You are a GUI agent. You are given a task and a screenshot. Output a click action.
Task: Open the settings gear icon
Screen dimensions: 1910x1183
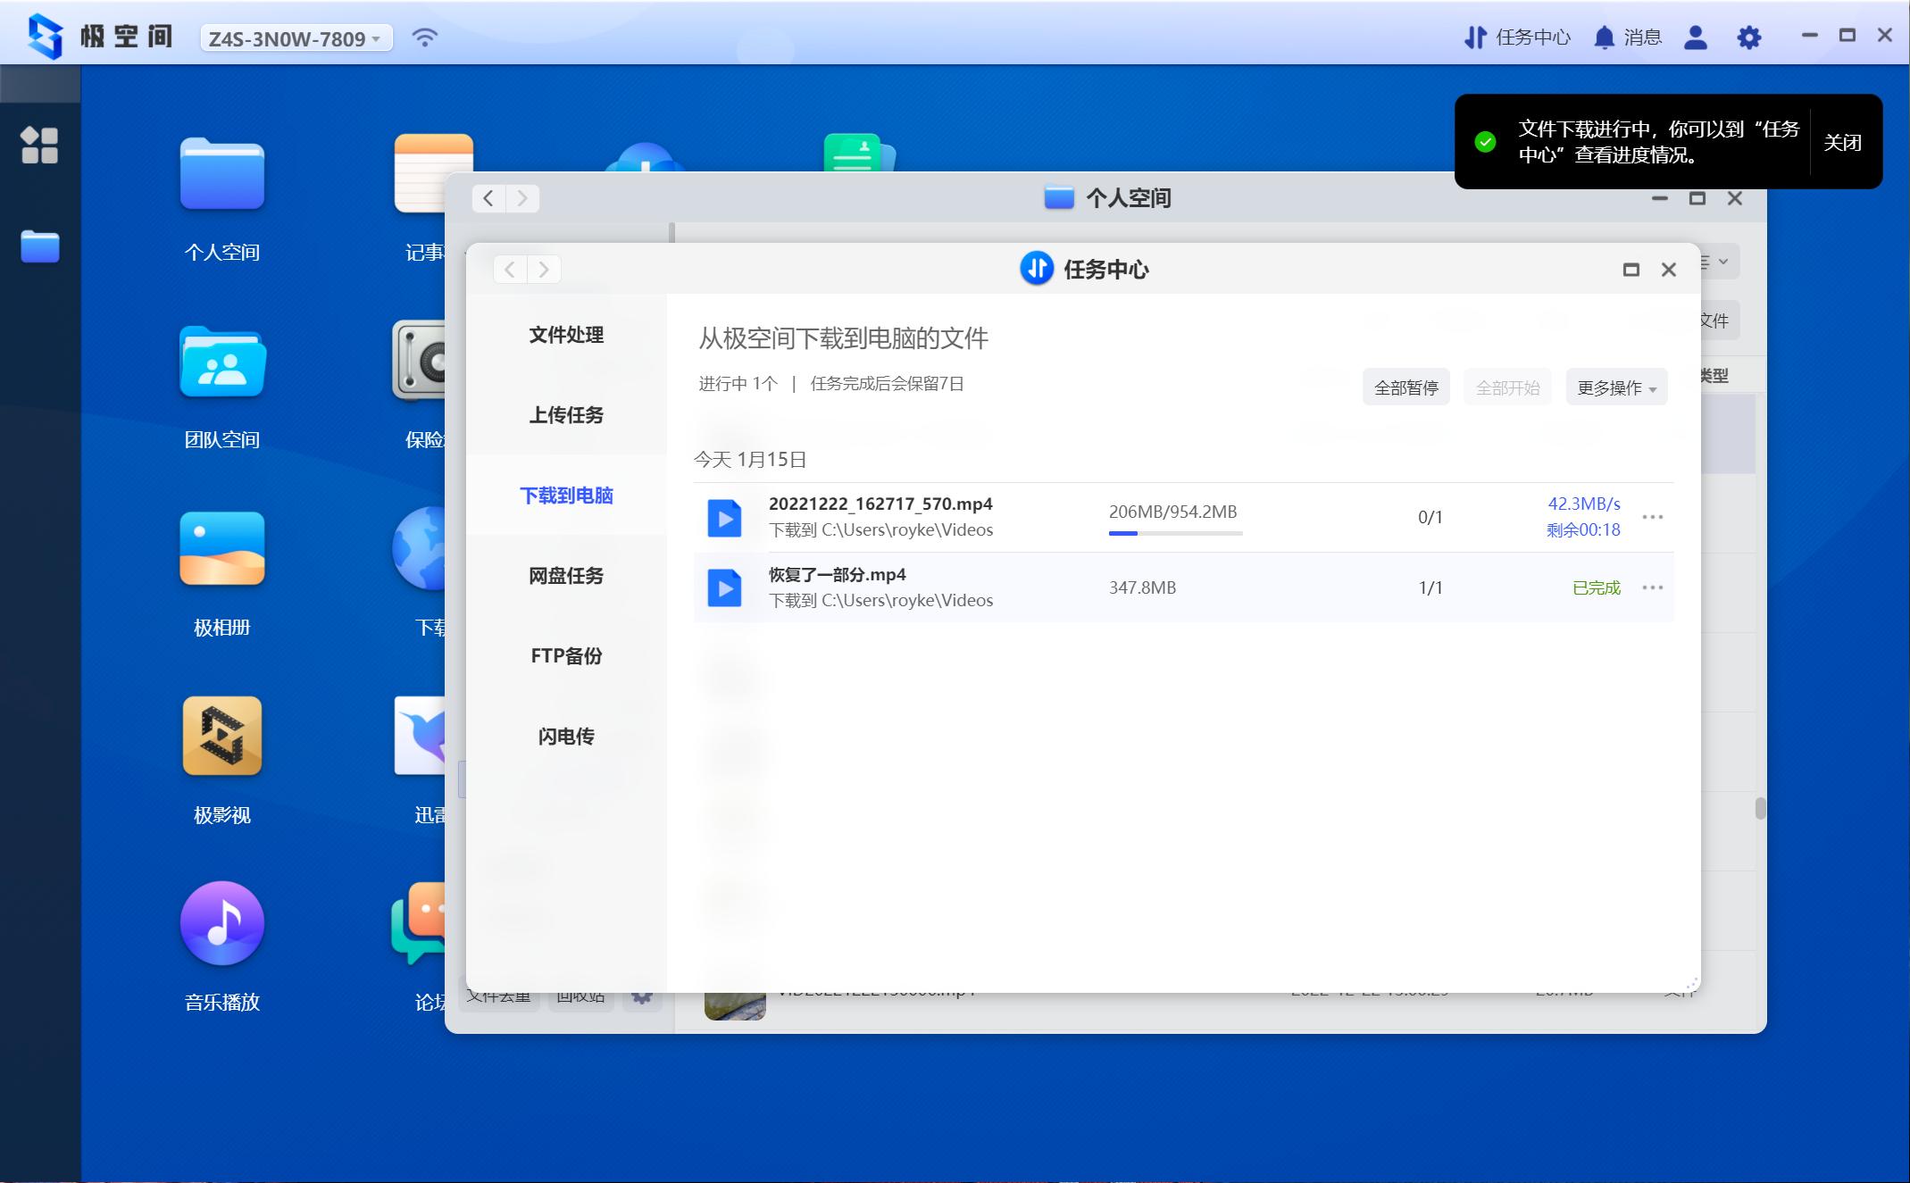coord(1748,37)
